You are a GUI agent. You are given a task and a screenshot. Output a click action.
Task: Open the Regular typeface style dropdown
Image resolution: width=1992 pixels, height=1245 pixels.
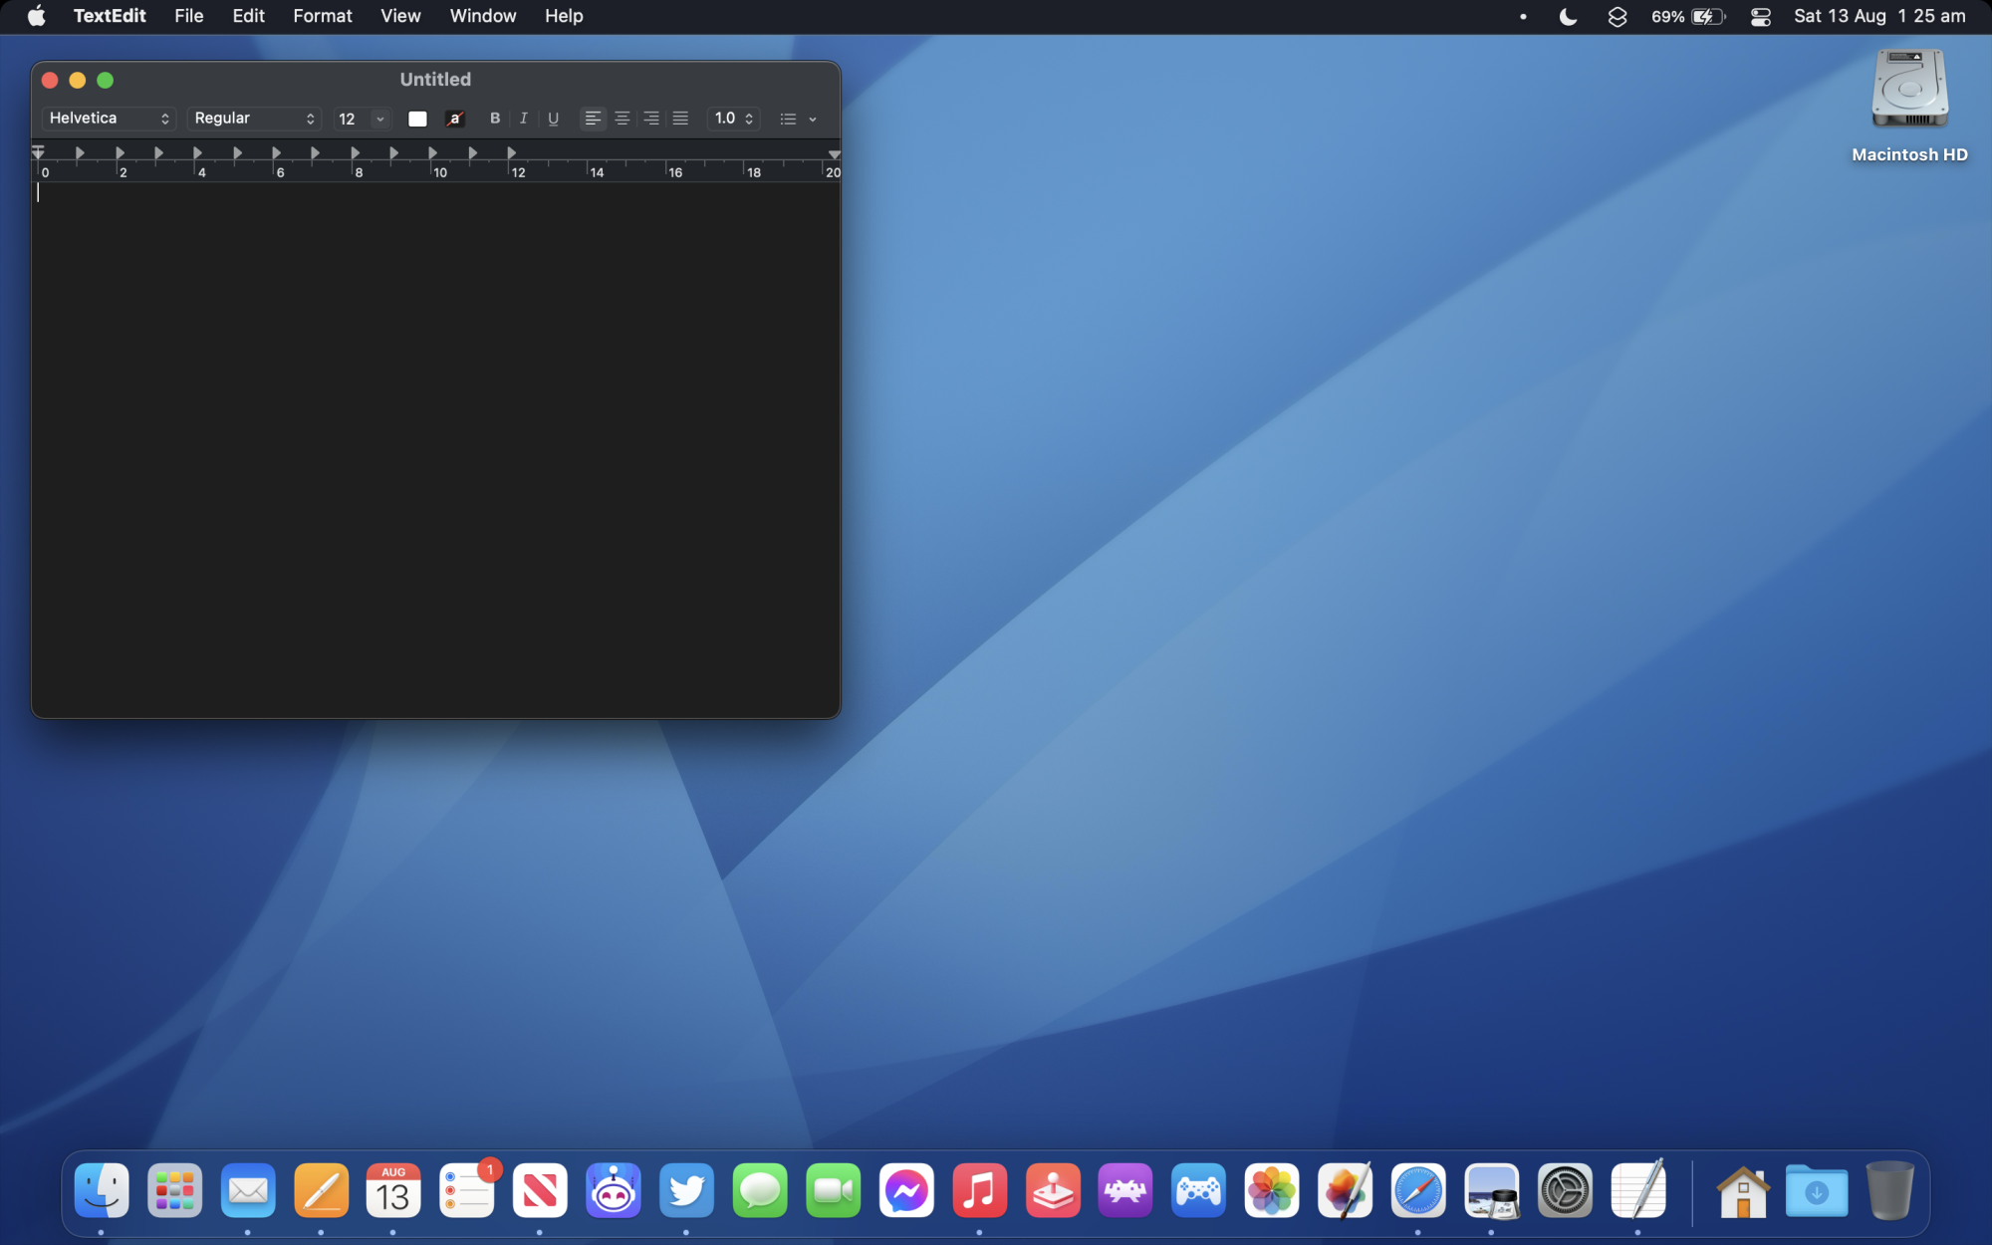click(254, 119)
